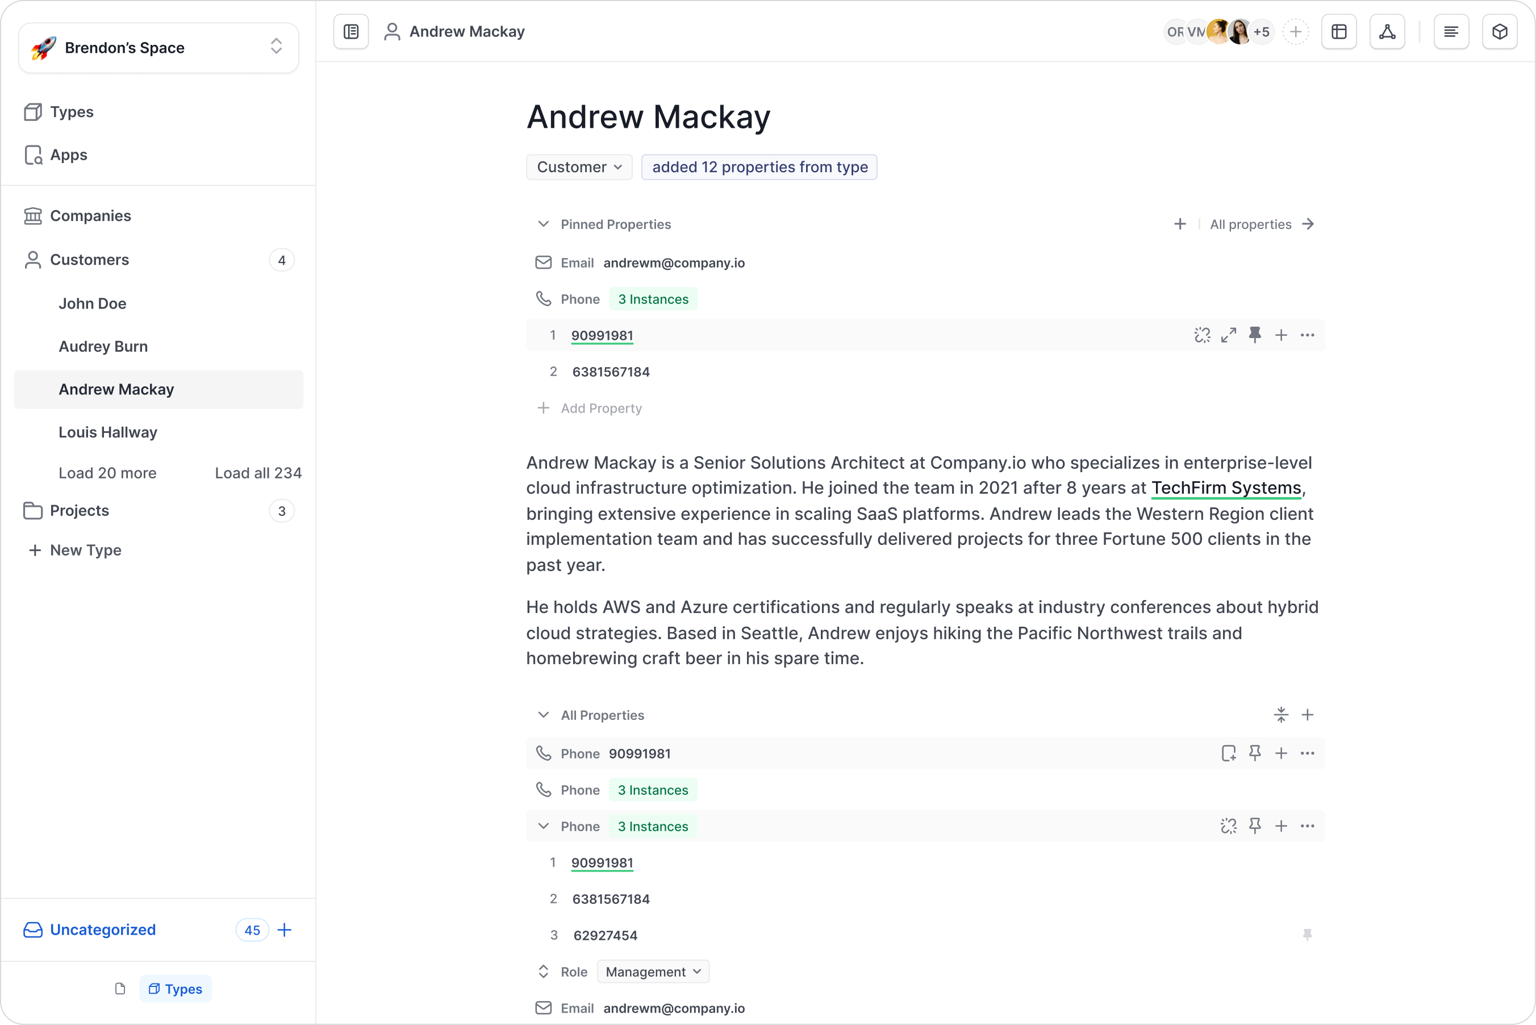Collapse all properties with the compress icon
Viewport: 1536px width, 1025px height.
1280,715
